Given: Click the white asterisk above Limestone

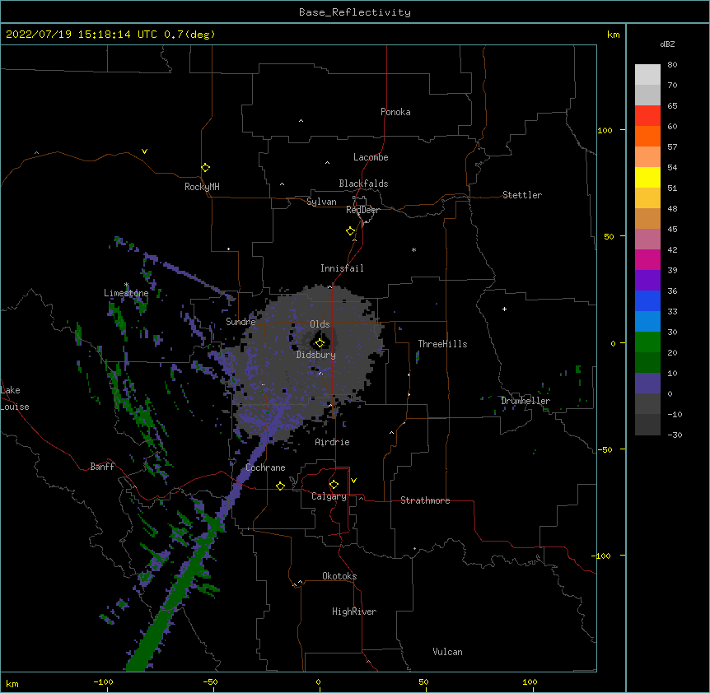Looking at the screenshot, I should click(x=126, y=285).
